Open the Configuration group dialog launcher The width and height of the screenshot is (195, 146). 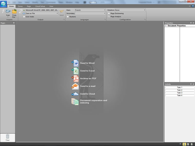click(145, 20)
